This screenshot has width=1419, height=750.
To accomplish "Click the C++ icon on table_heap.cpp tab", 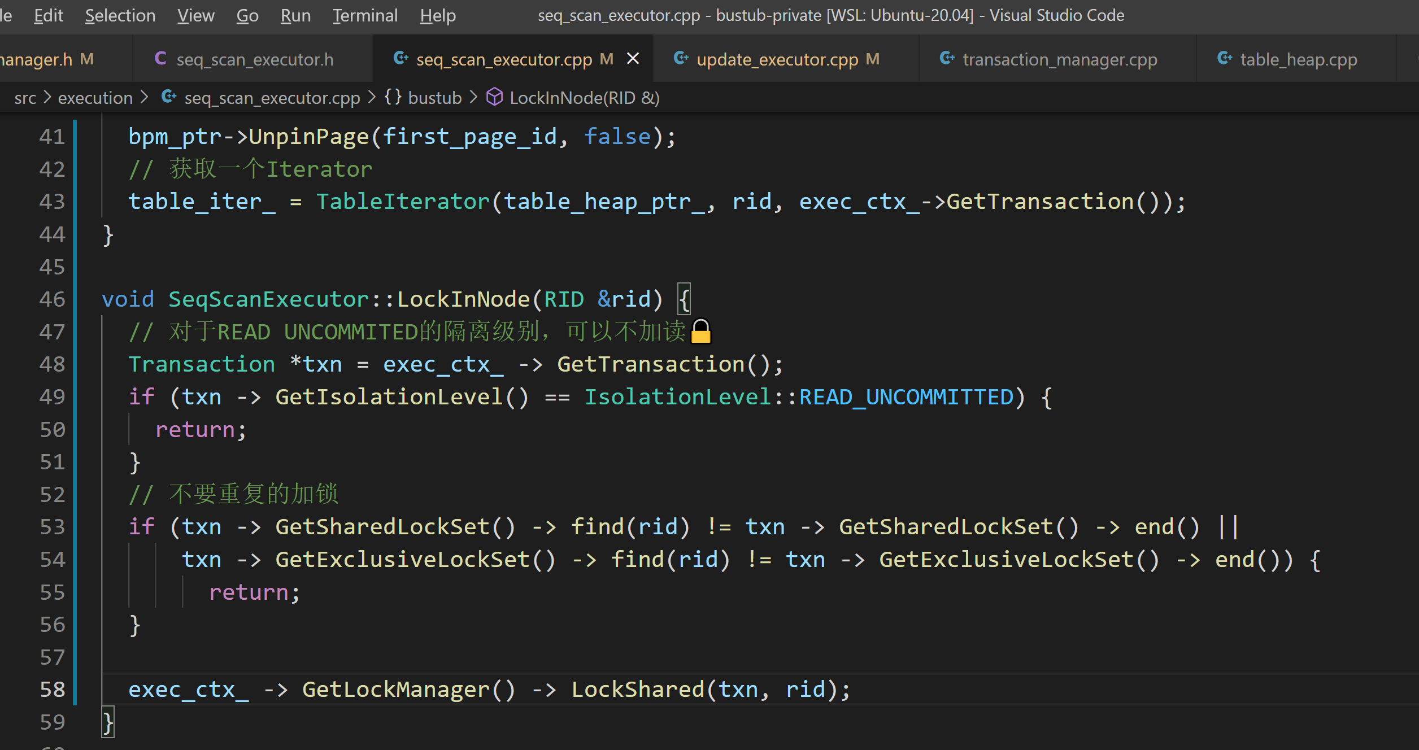I will (x=1225, y=59).
